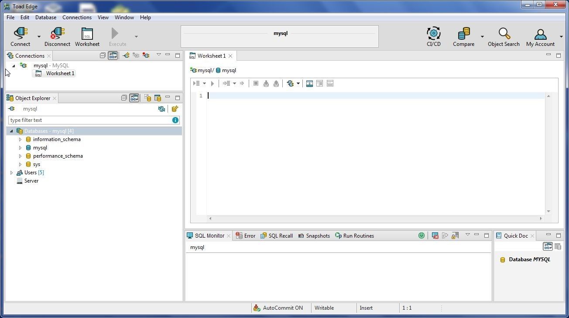This screenshot has width=569, height=318.
Task: Toggle Link with Editor in Quick Doc
Action: pos(548,247)
